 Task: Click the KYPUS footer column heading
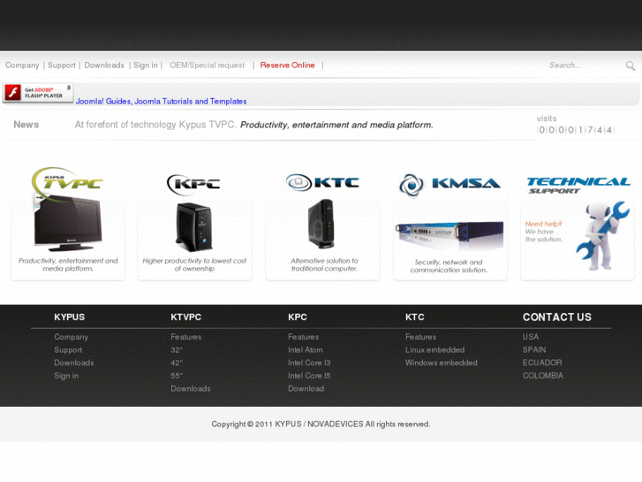pyautogui.click(x=69, y=318)
